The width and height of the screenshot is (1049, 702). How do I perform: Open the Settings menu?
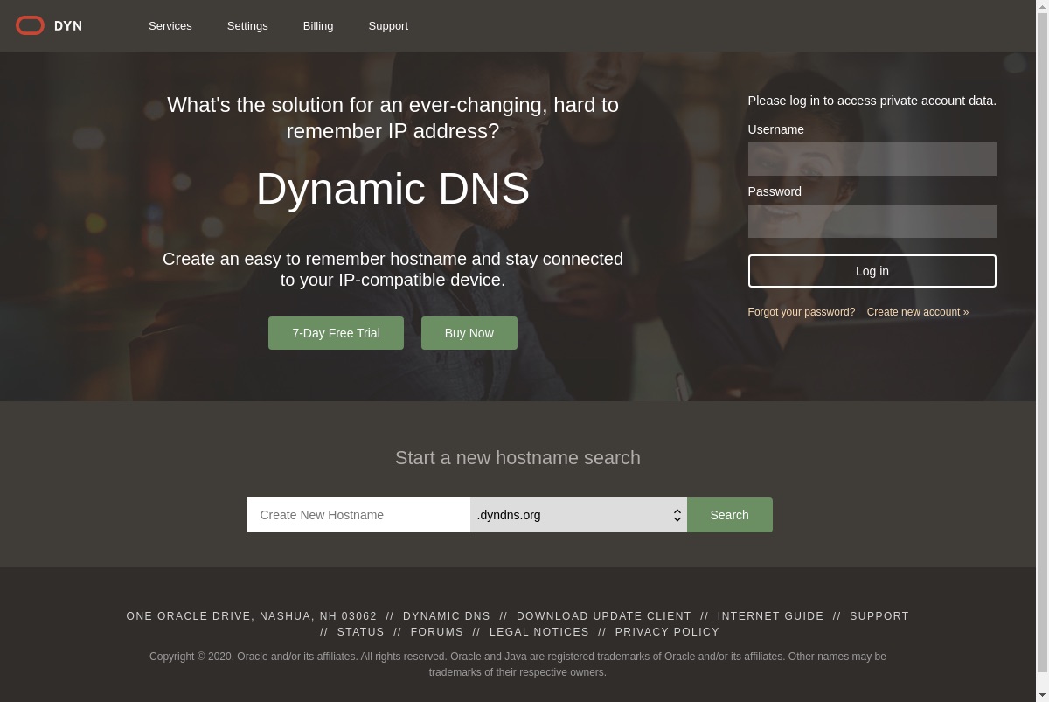point(247,25)
